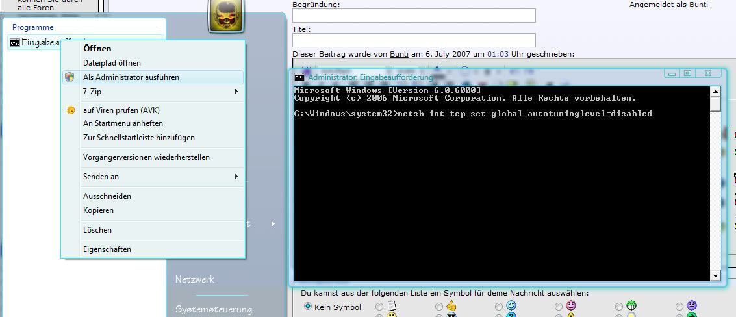Choose Löschen in the context menu
Viewport: 736px width, 317px height.
(97, 230)
